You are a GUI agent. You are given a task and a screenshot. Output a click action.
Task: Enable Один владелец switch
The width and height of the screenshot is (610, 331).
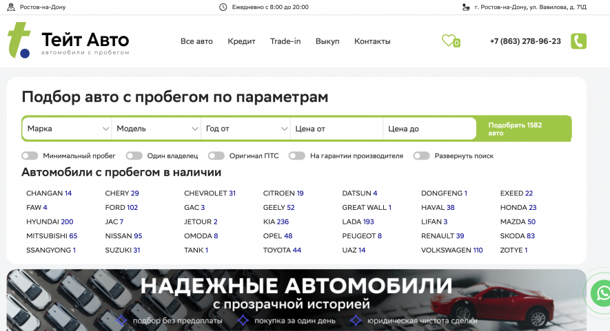click(x=134, y=156)
